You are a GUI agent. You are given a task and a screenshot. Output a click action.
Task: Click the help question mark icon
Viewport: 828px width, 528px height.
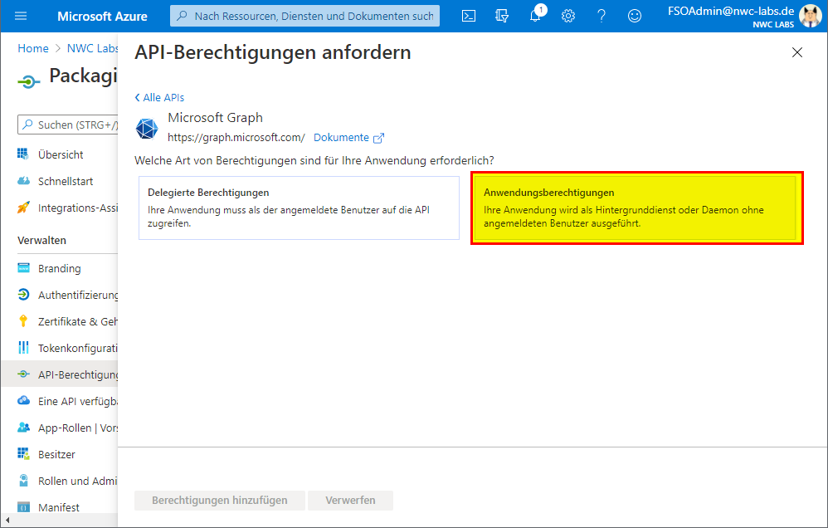coord(602,16)
